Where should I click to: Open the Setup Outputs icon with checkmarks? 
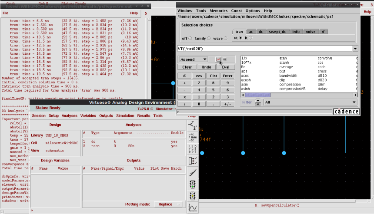coord(193,161)
